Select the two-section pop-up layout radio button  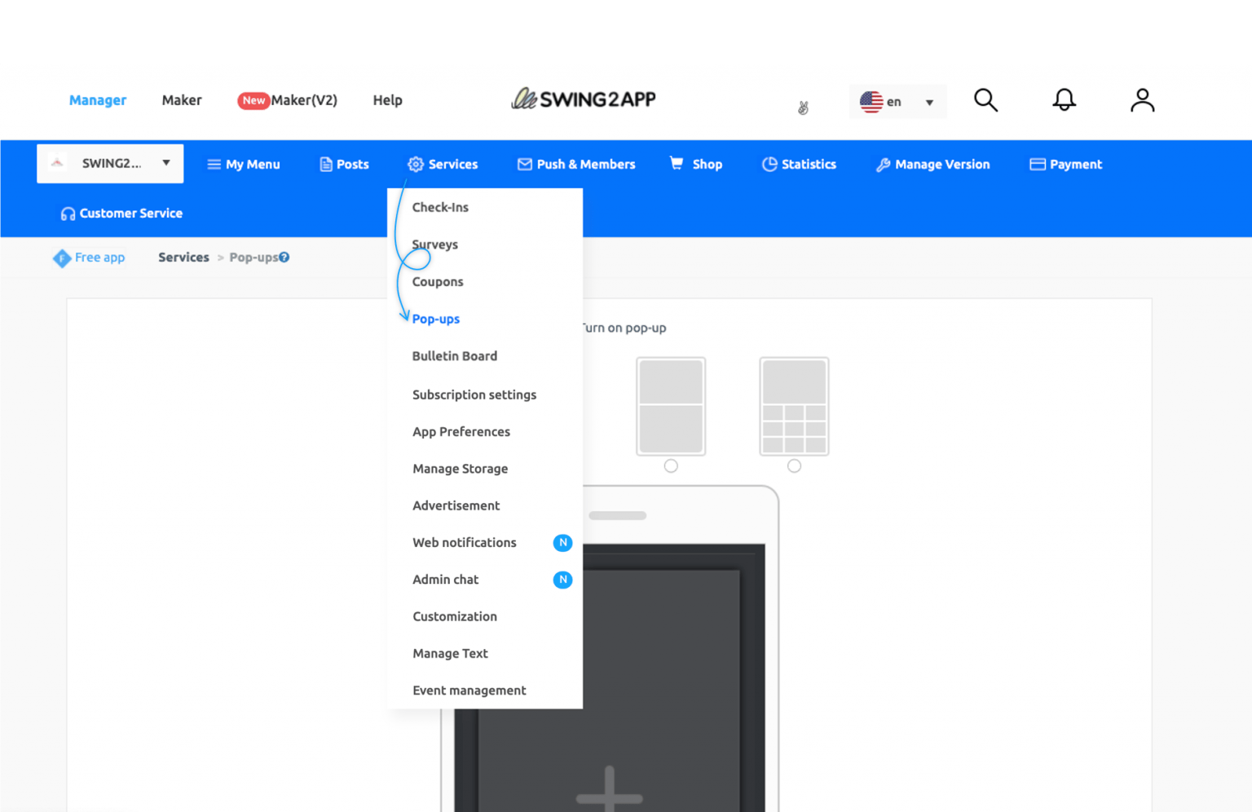pyautogui.click(x=671, y=466)
